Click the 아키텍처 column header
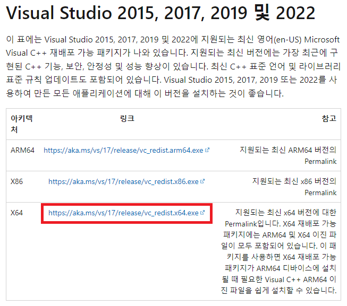This screenshot has height=306, width=347. coord(22,124)
